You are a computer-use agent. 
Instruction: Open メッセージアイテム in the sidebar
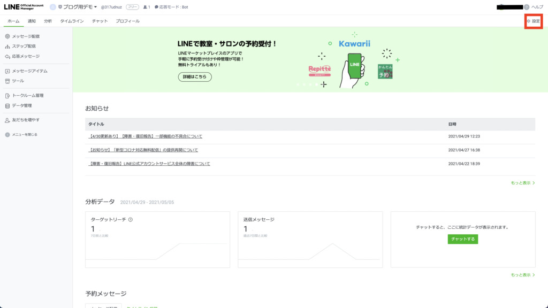click(29, 71)
